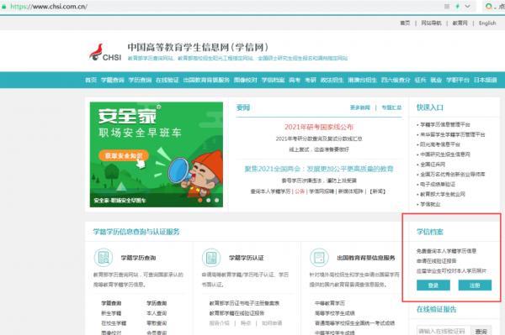Open 高等学校学生成绩 link
Viewport: 505px width, 335px height.
tap(335, 313)
